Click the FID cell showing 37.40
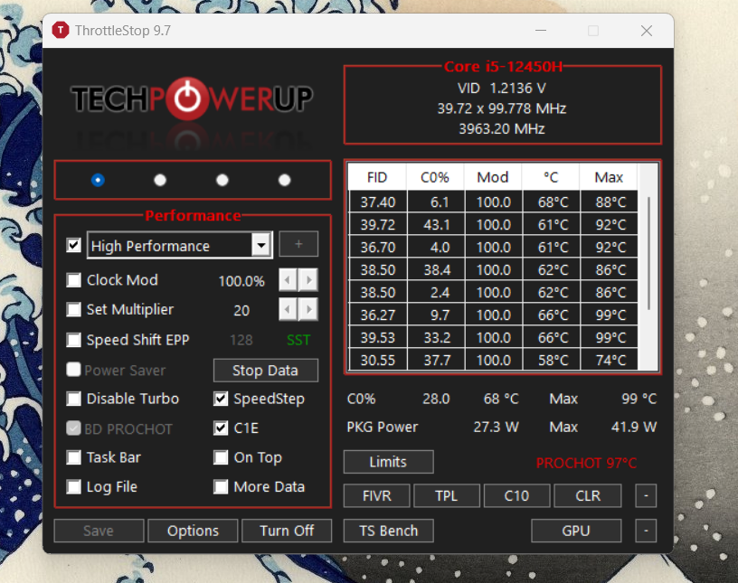 click(378, 202)
